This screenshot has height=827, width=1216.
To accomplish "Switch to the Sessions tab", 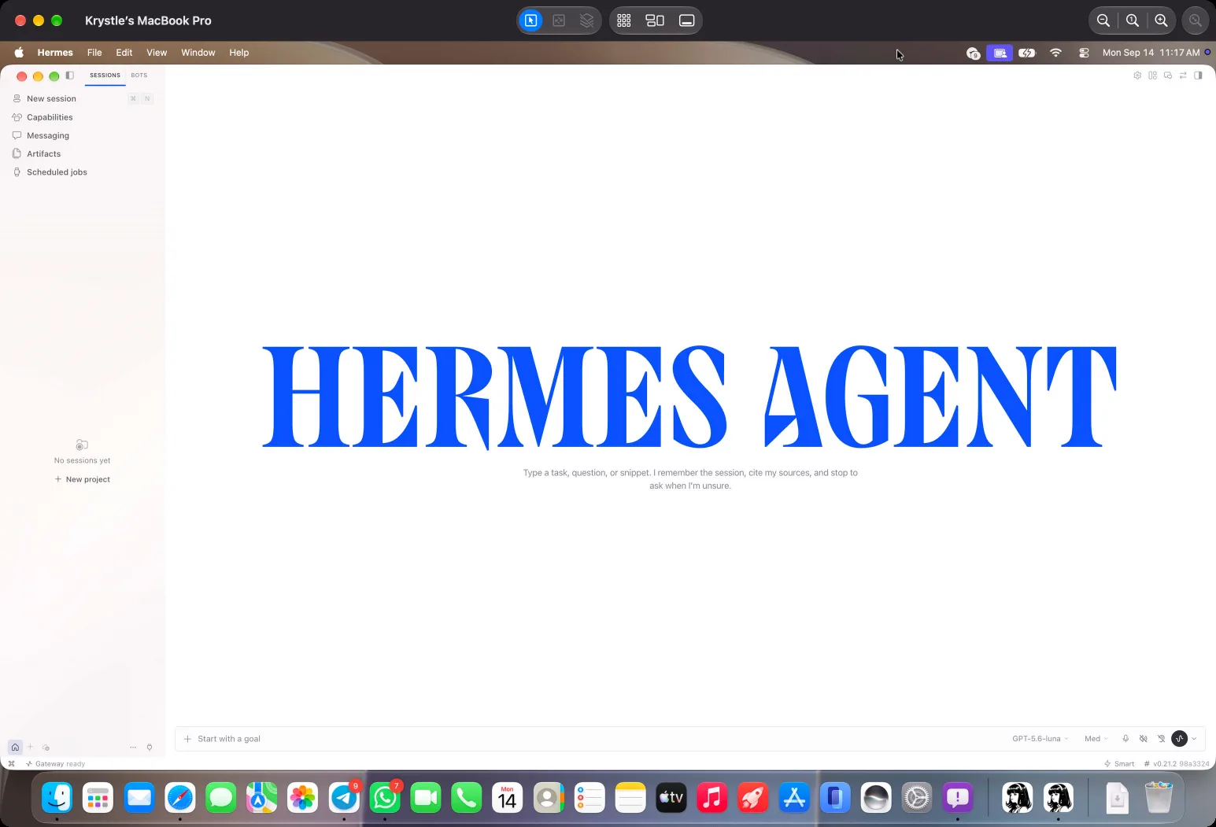I will (x=105, y=76).
